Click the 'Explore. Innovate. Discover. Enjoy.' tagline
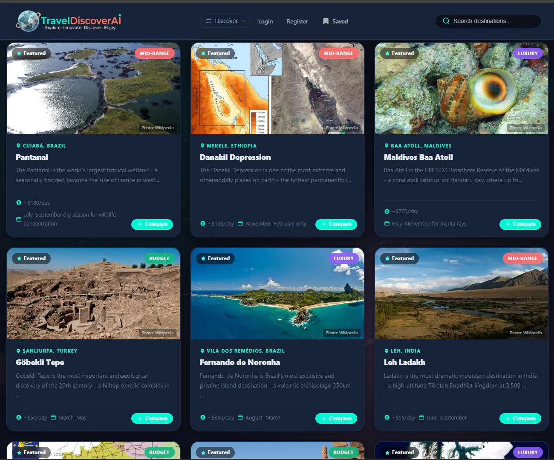The image size is (554, 460). (x=81, y=28)
